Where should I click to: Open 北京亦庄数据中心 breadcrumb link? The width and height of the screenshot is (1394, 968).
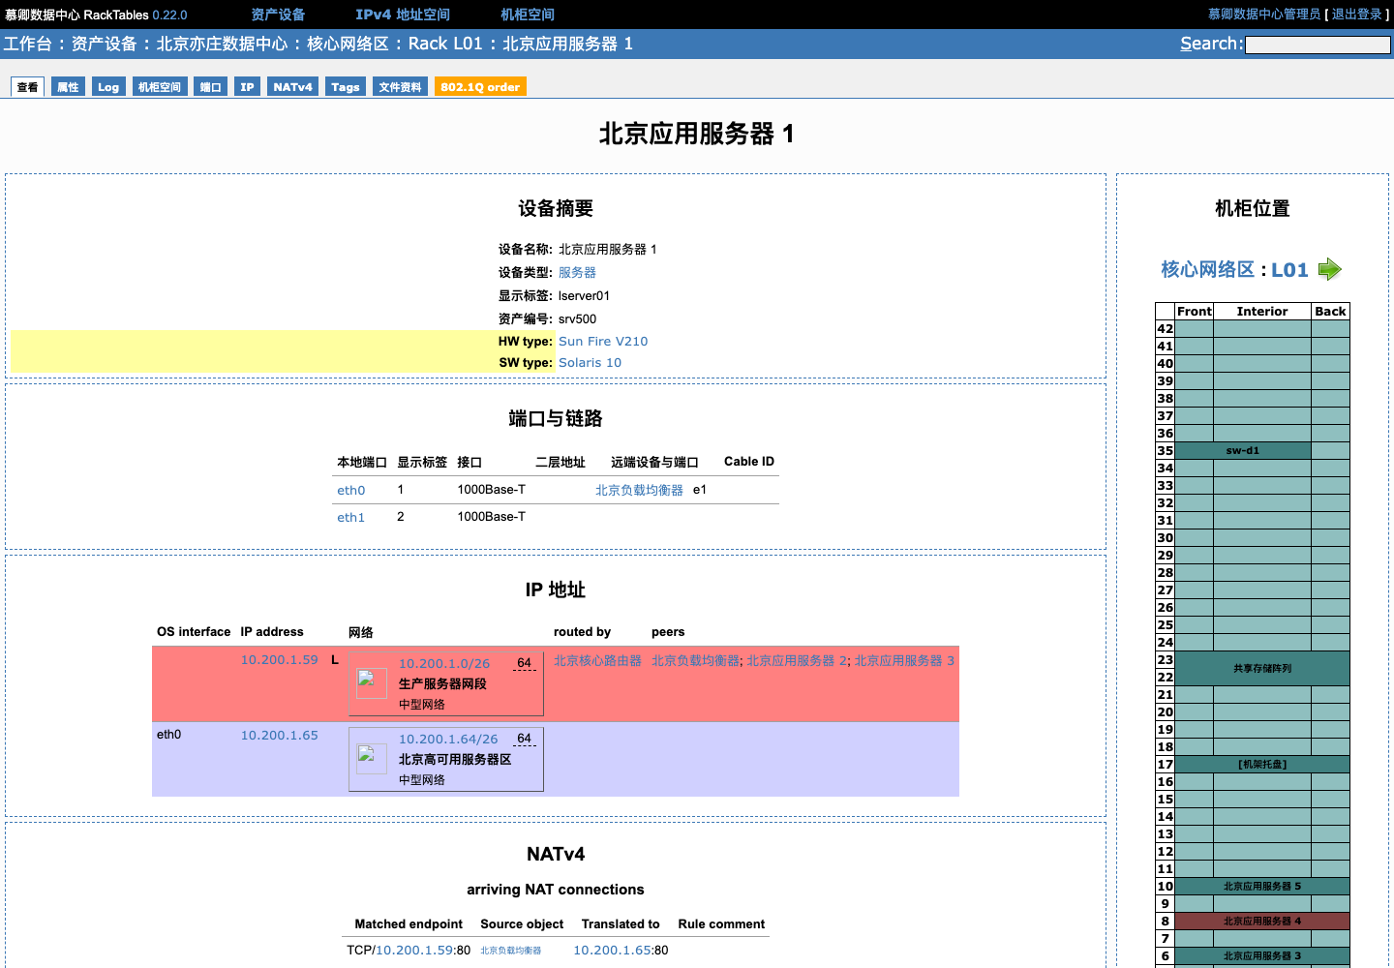tap(222, 44)
